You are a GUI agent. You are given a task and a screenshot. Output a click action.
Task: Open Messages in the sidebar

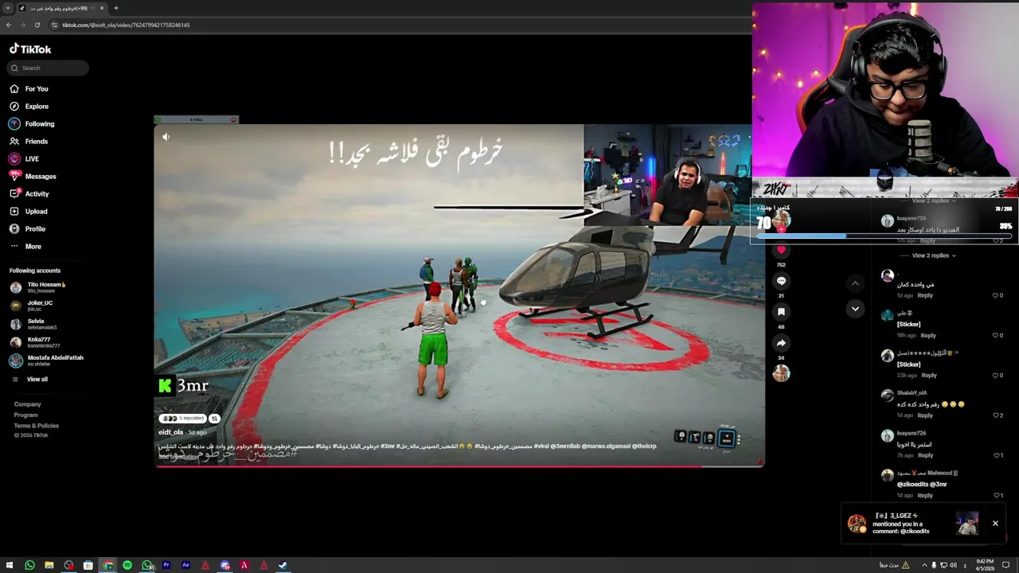point(33,177)
